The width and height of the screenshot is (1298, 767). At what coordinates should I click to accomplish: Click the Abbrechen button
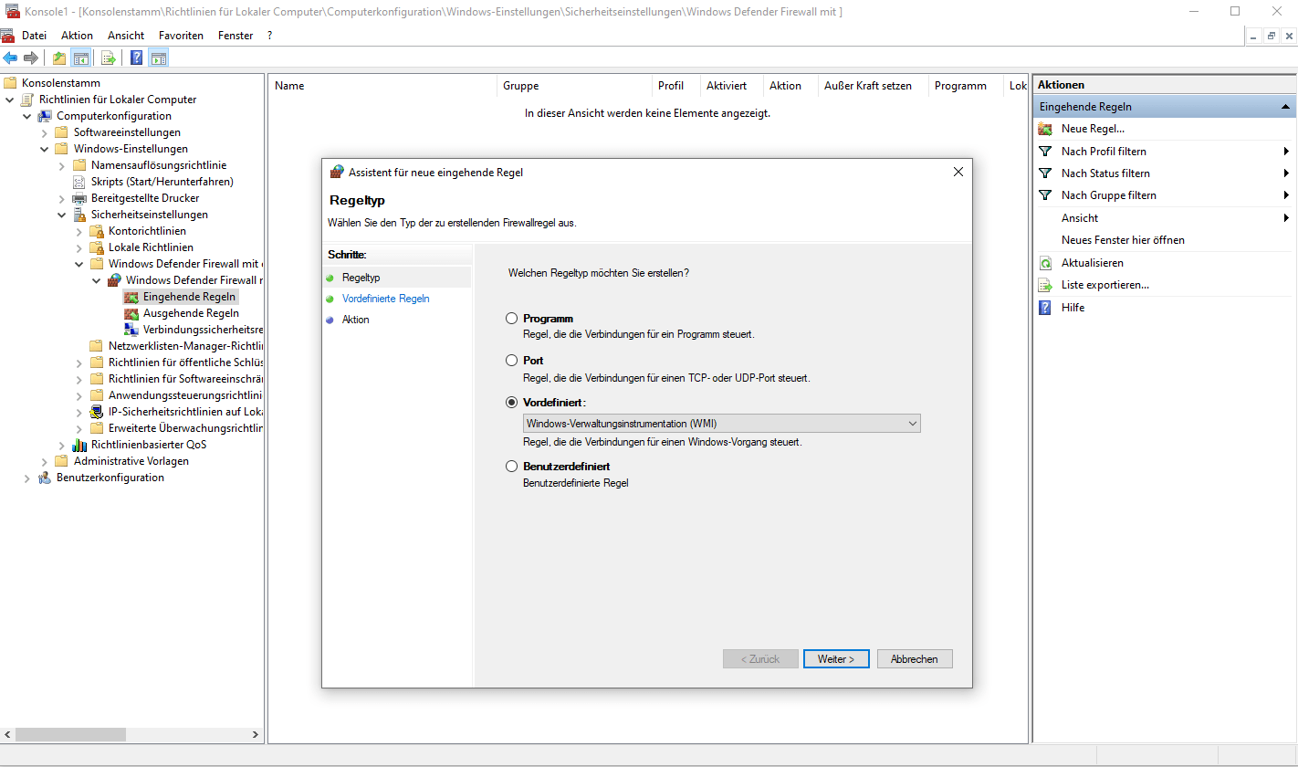(915, 658)
